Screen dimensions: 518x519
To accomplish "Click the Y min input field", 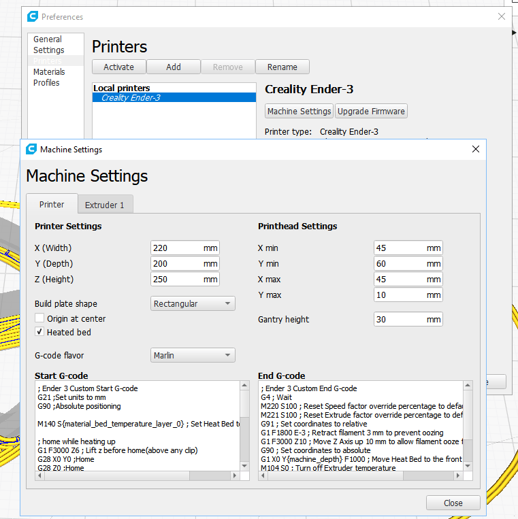I will (408, 263).
